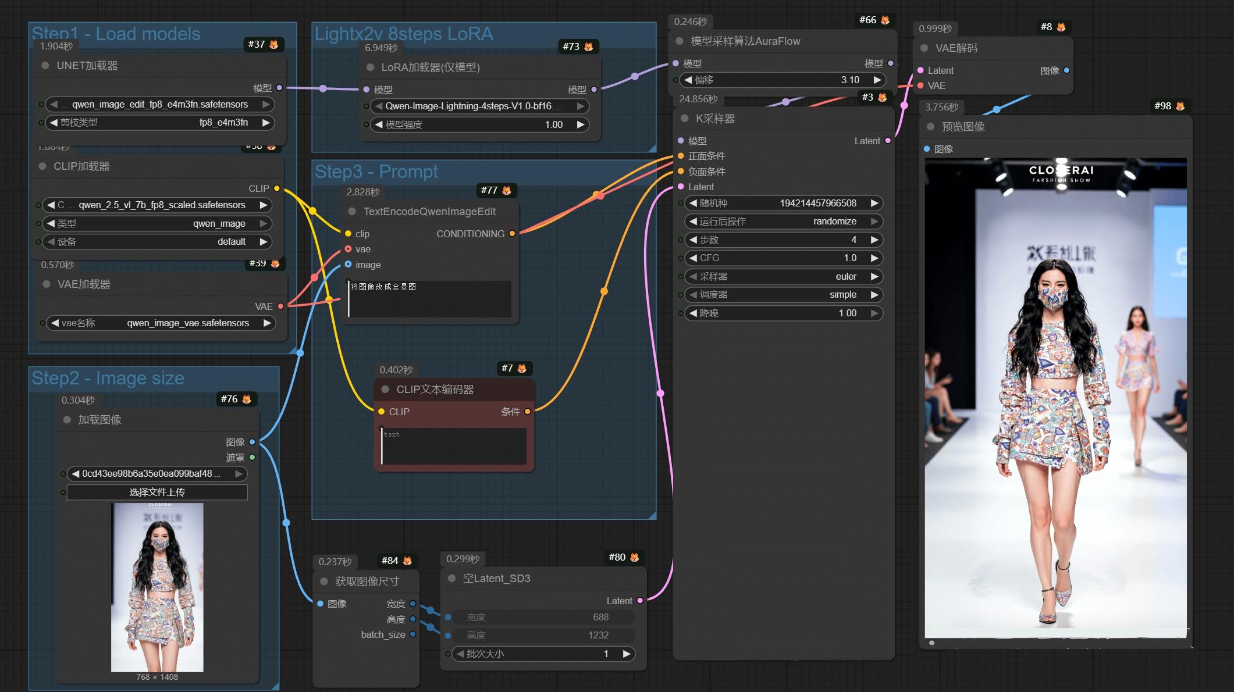Click the fox icon on node #98
This screenshot has width=1234, height=692.
point(1180,106)
